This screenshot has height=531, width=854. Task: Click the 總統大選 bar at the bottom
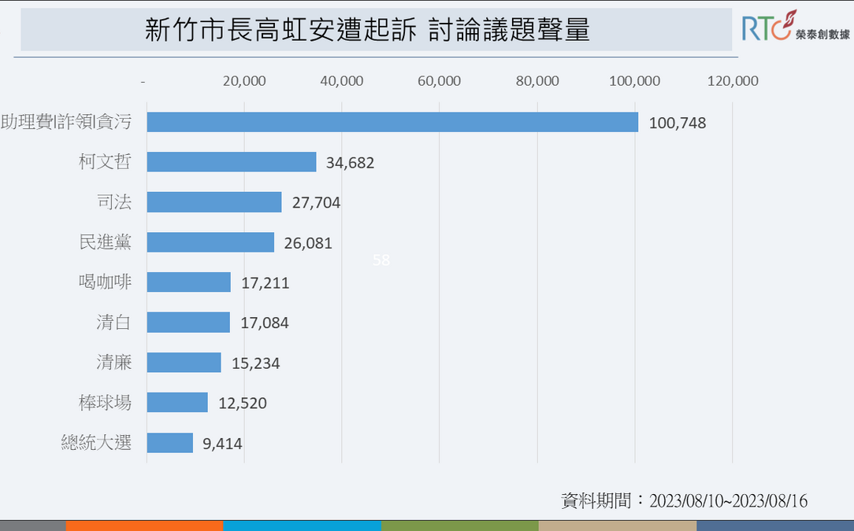tap(169, 443)
